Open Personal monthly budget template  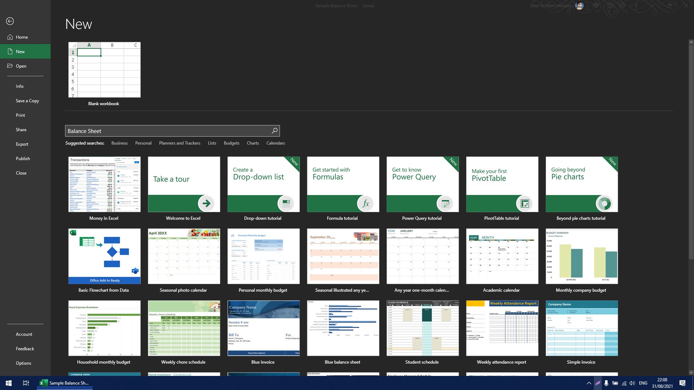(263, 256)
